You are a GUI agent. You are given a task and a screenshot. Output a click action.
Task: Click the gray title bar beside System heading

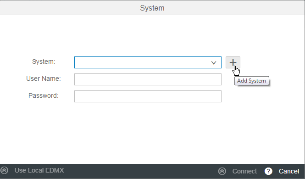(x=68, y=8)
